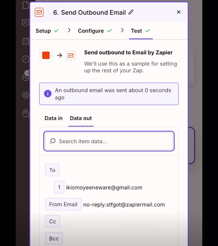Screen dimensions: 218x246
Task: Click the no-reply.stfgot@zapiermail.com value
Action: (x=124, y=205)
